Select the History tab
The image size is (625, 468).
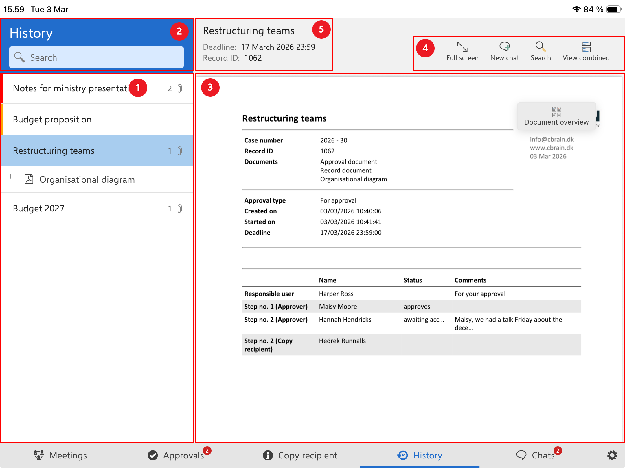[x=420, y=455]
